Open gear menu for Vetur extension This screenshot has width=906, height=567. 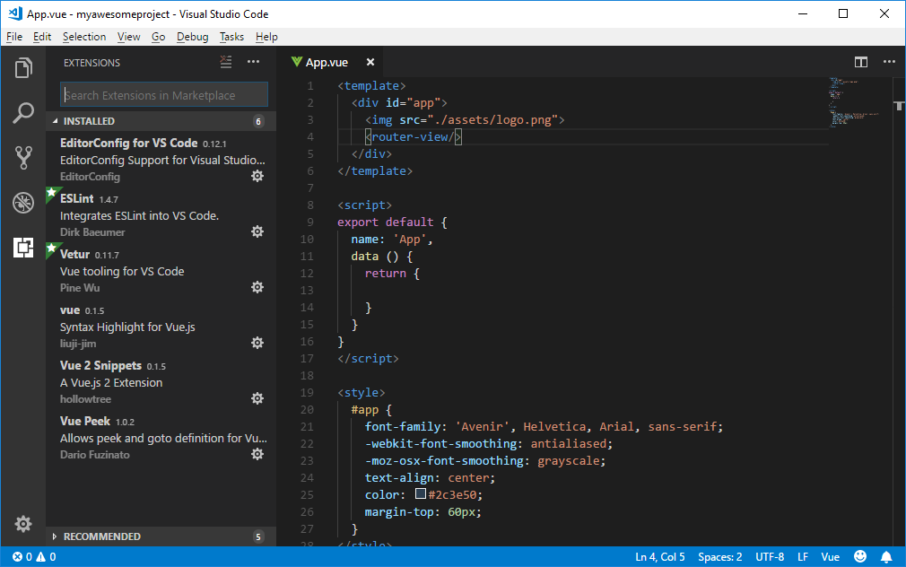(257, 287)
